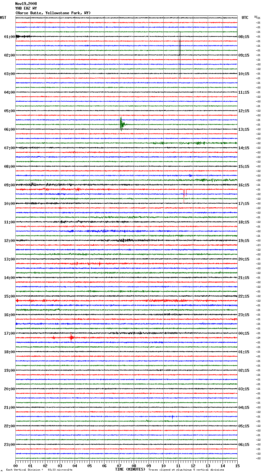Click the 11:00 MST row label
The height and width of the screenshot is (474, 262).
(x=9, y=222)
